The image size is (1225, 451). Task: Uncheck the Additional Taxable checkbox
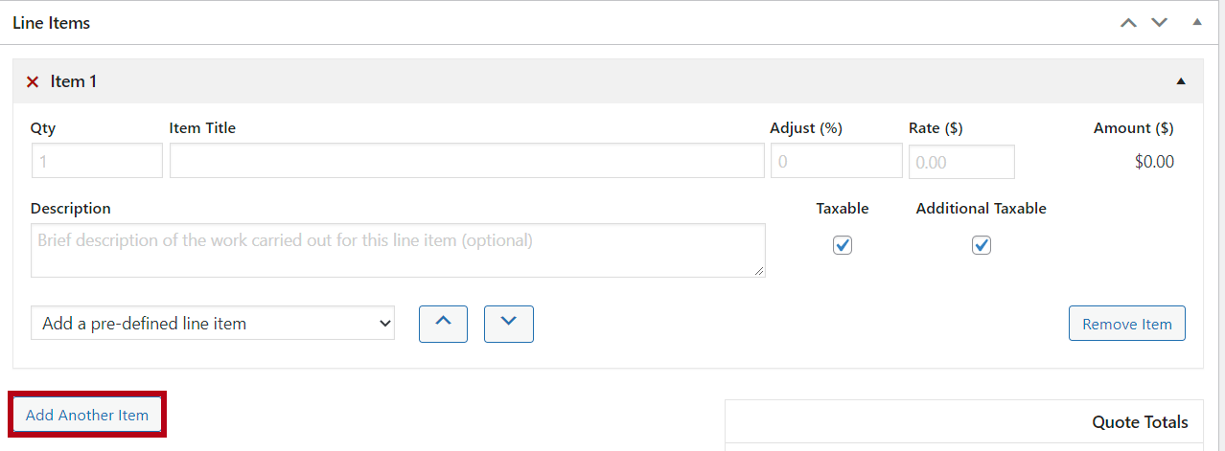pos(981,245)
